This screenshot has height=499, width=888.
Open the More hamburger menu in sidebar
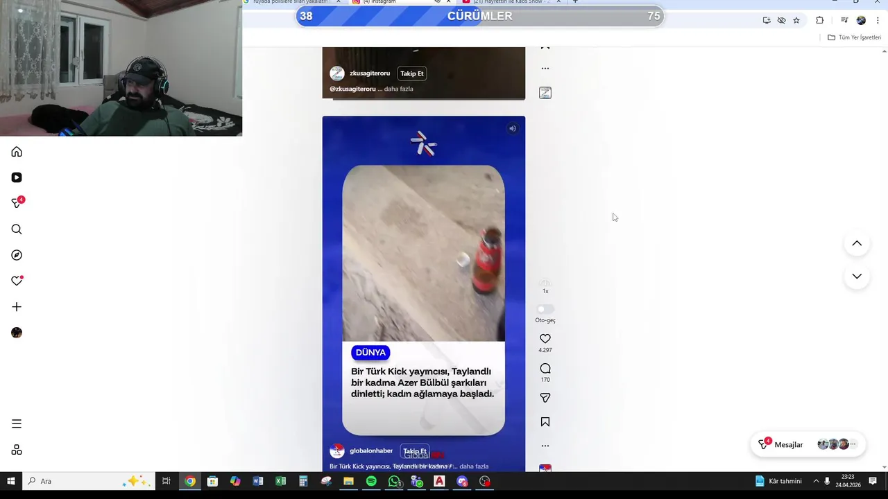17,423
